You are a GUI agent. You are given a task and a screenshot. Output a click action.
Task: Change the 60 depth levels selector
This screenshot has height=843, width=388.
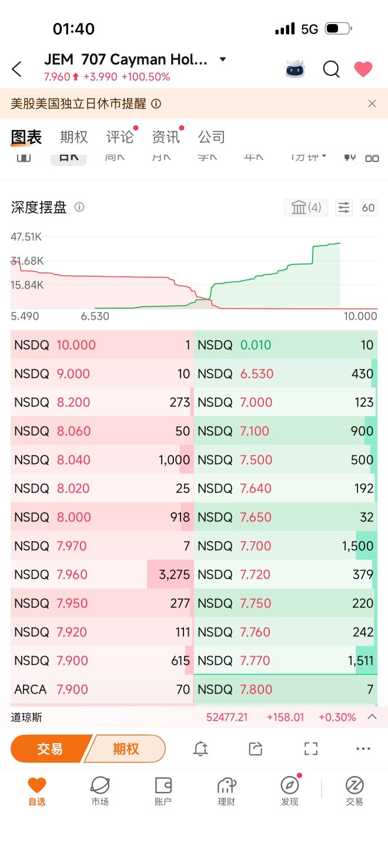coord(368,208)
